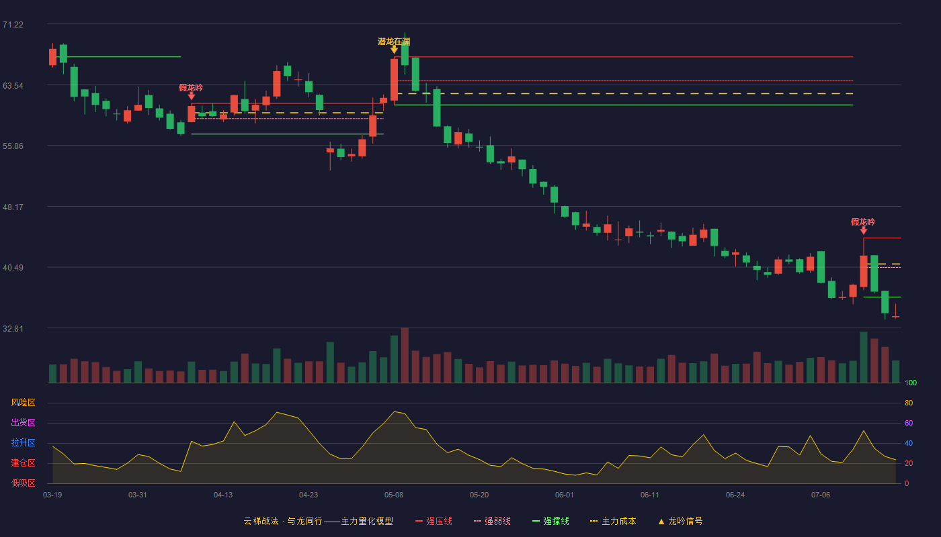Toggle the 强弱线 legend item

click(x=492, y=521)
